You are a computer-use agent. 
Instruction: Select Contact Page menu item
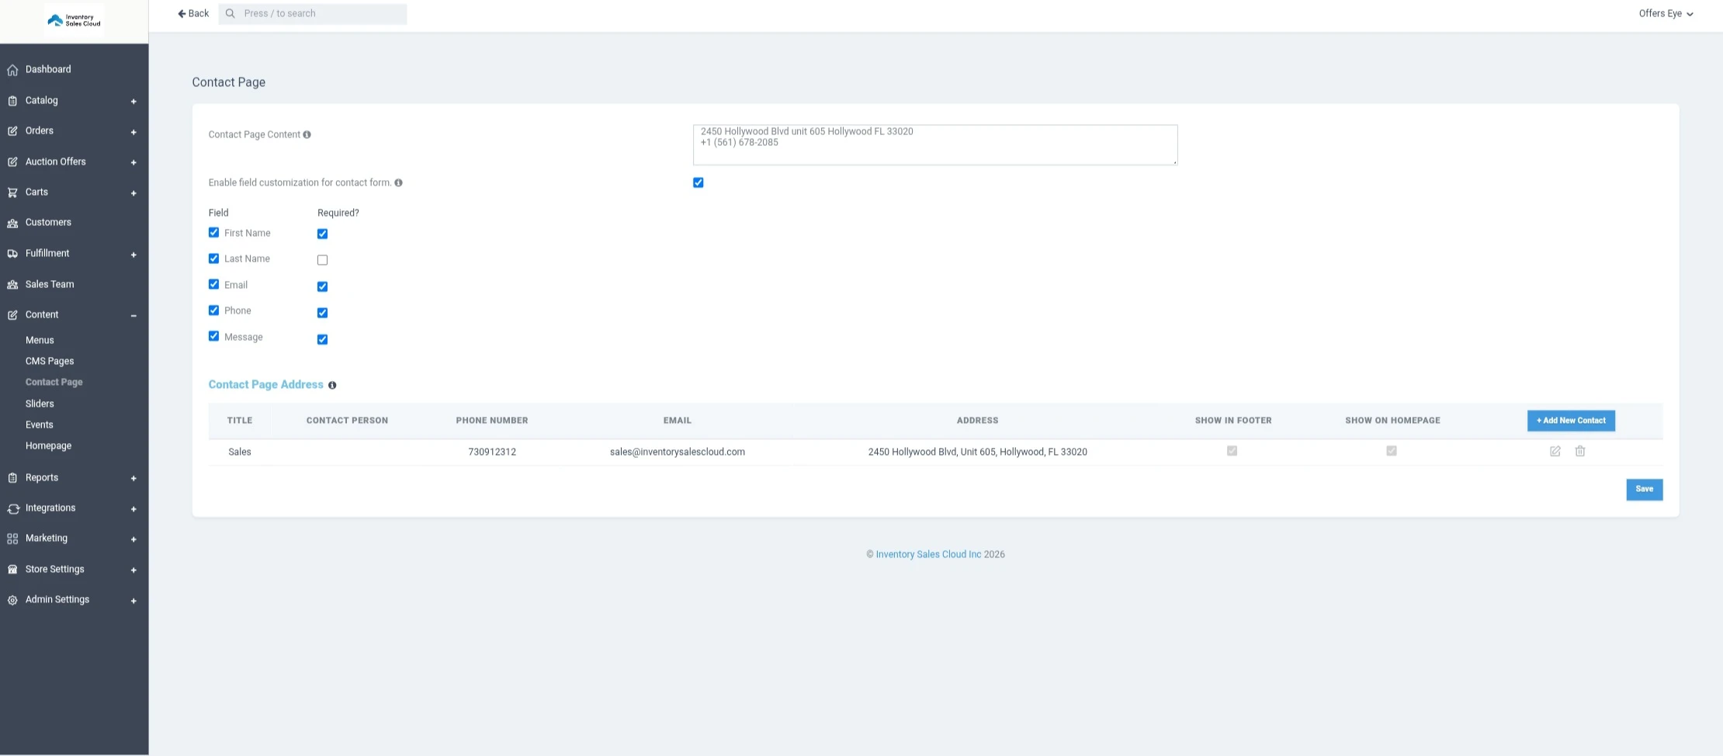(x=54, y=382)
